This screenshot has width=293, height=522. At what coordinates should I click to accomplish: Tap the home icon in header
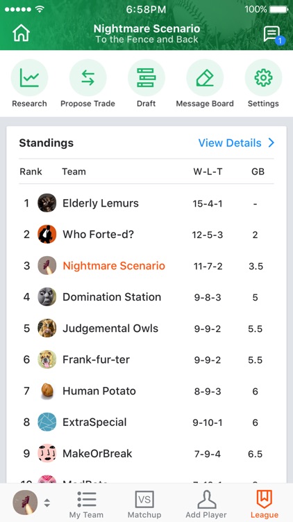point(22,33)
